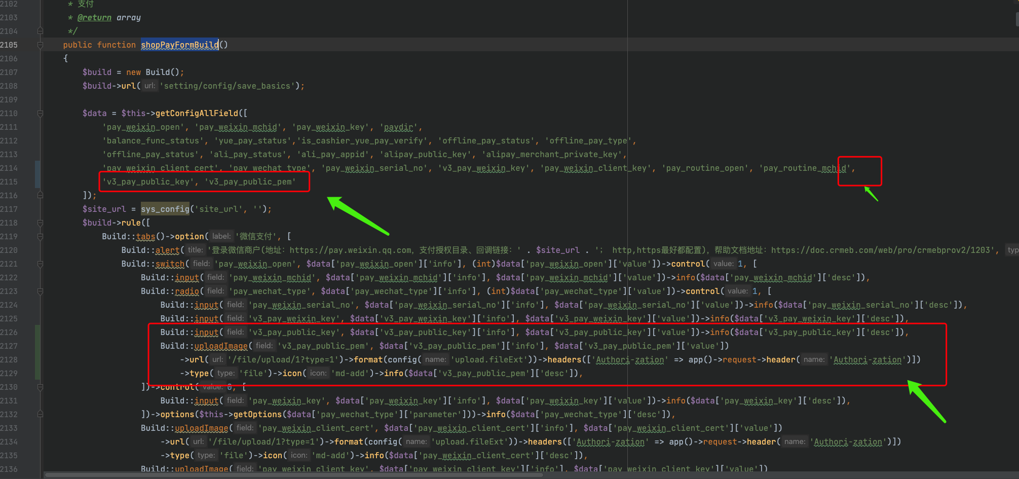This screenshot has width=1019, height=479.
Task: Click the 'public function' keywords on line 2105
Action: 99,45
